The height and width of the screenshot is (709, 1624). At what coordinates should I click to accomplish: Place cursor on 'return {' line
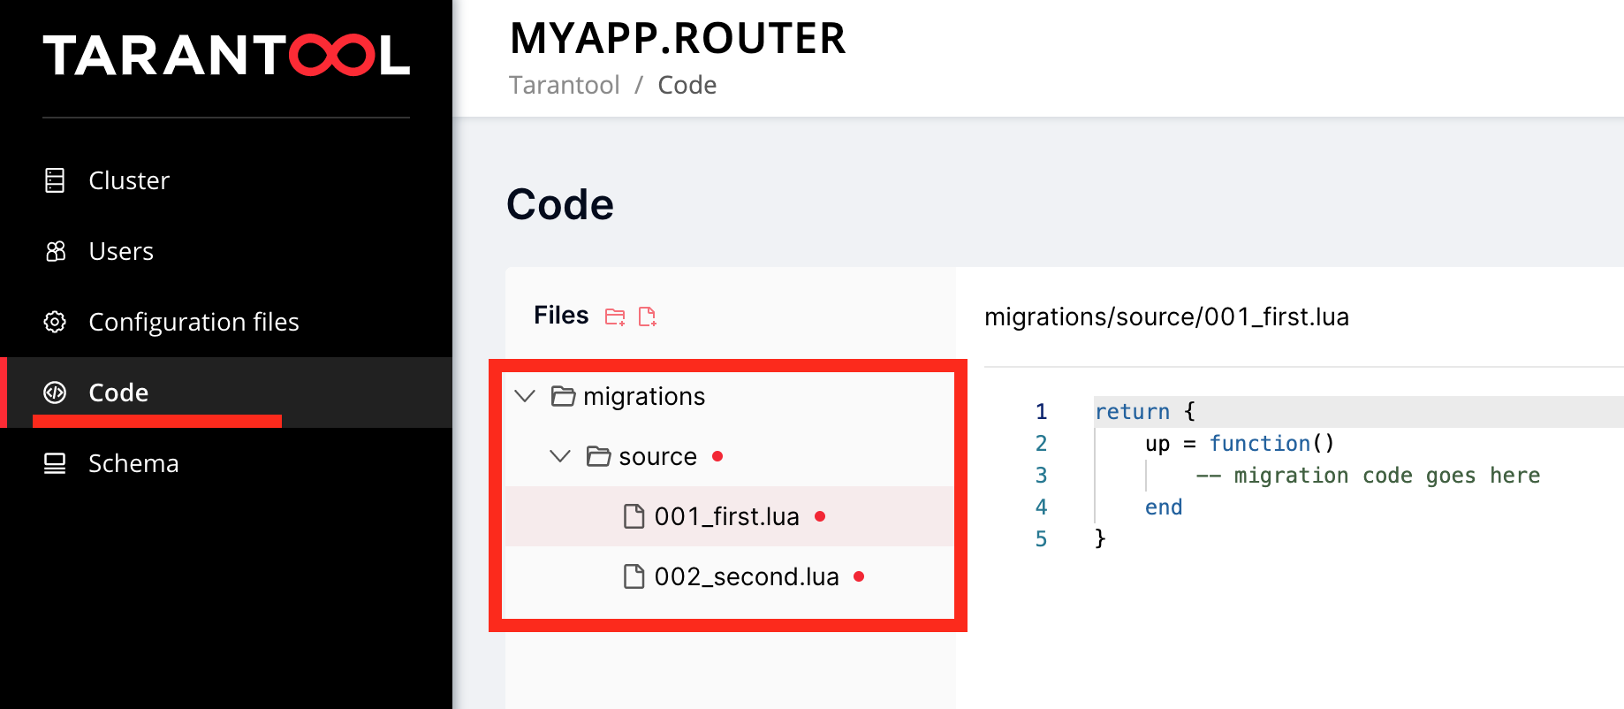pos(1144,412)
